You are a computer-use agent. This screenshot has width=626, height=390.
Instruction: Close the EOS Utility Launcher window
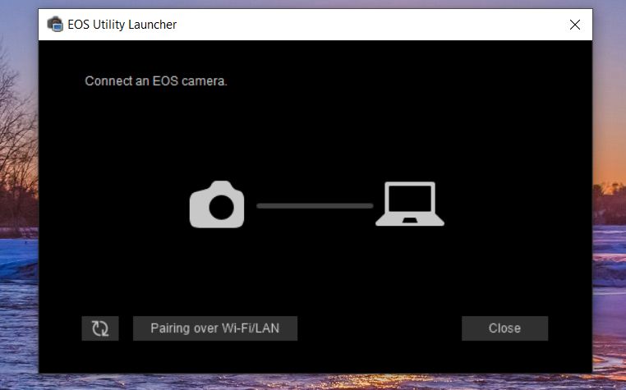(575, 25)
